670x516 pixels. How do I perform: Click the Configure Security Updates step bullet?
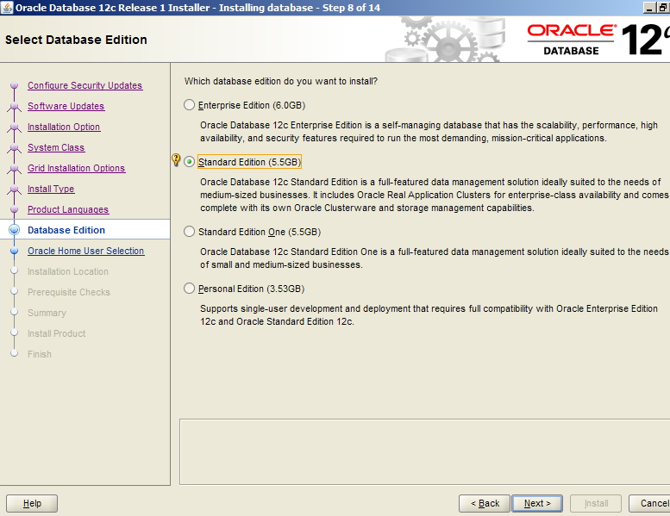click(x=14, y=85)
